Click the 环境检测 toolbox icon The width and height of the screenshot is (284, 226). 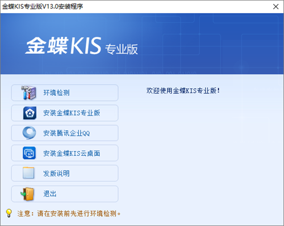[28, 93]
